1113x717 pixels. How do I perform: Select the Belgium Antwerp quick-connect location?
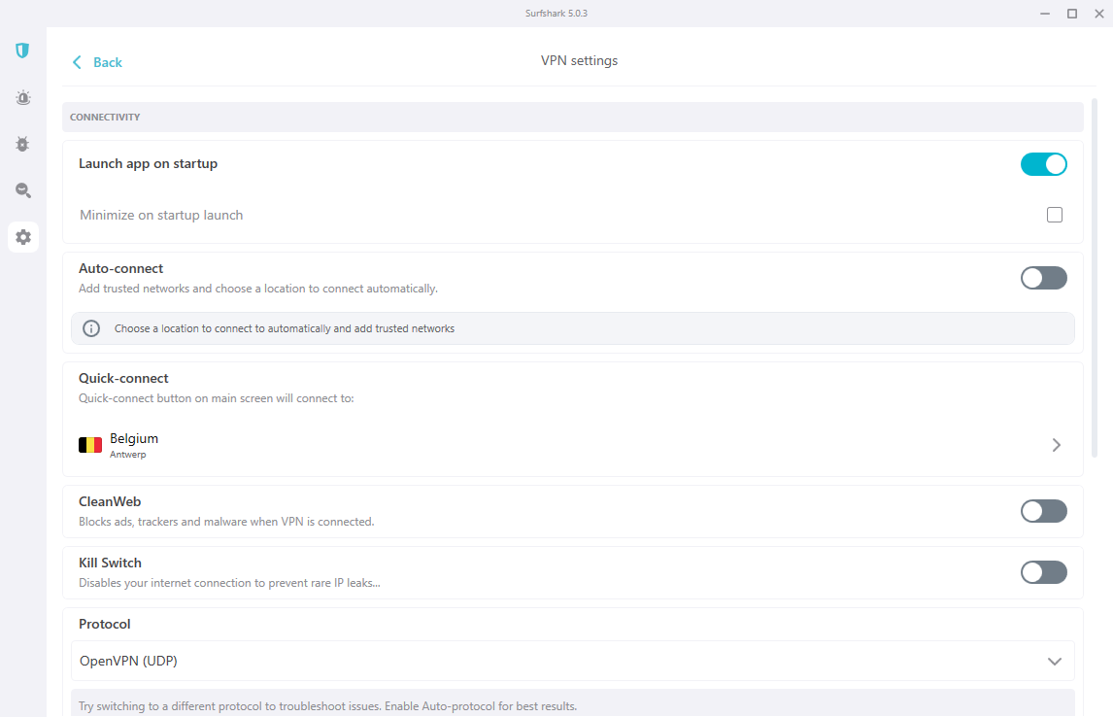point(573,445)
